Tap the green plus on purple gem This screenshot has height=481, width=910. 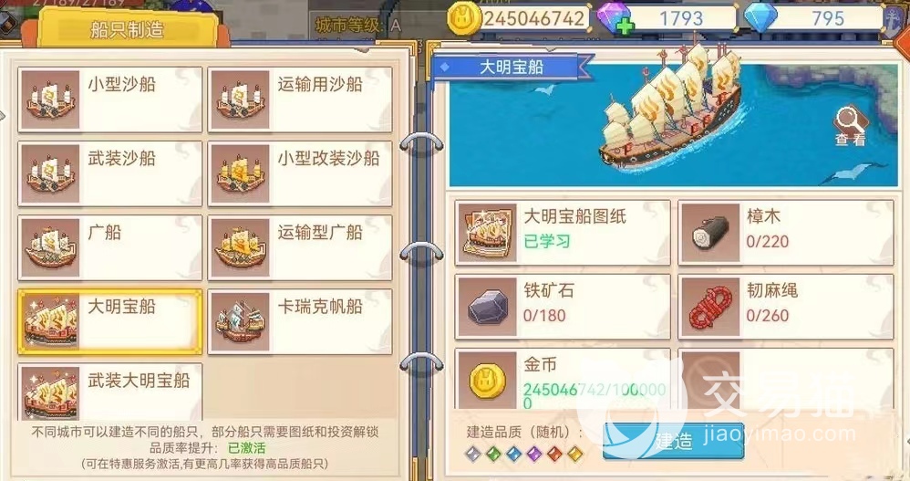click(625, 27)
